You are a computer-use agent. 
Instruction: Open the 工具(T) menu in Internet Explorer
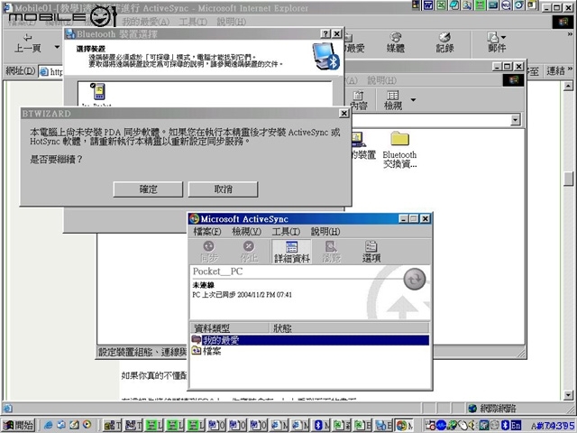(193, 22)
